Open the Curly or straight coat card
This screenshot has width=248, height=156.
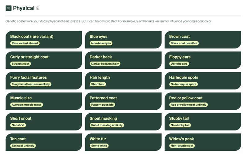pyautogui.click(x=44, y=60)
